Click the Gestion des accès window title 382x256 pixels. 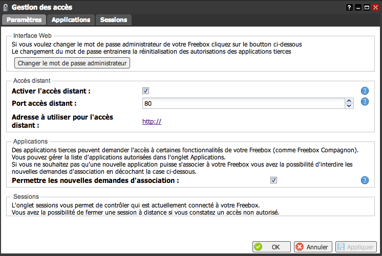coord(42,7)
